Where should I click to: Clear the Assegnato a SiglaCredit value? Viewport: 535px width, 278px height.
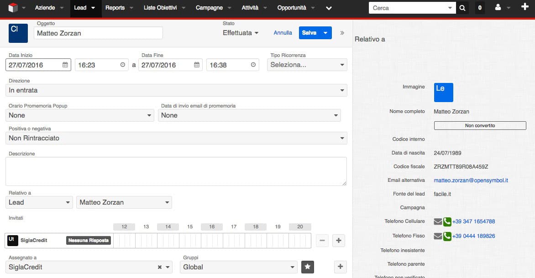click(x=159, y=268)
